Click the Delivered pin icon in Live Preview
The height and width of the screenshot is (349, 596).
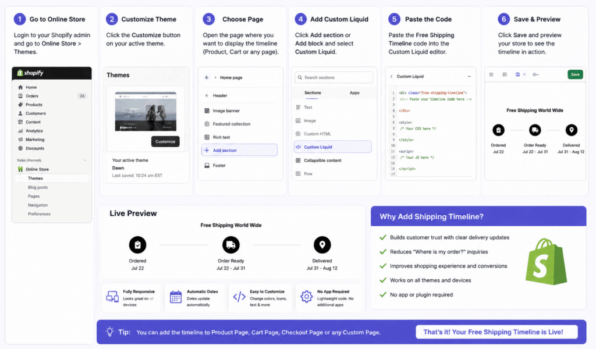(322, 245)
